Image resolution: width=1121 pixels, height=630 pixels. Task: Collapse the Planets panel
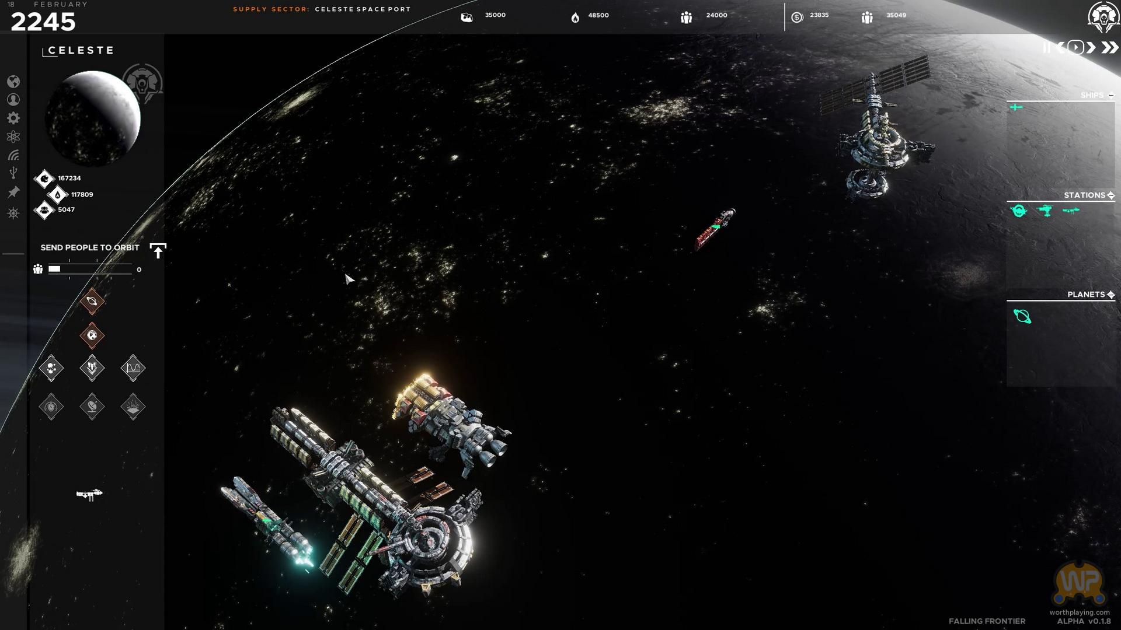coord(1110,295)
